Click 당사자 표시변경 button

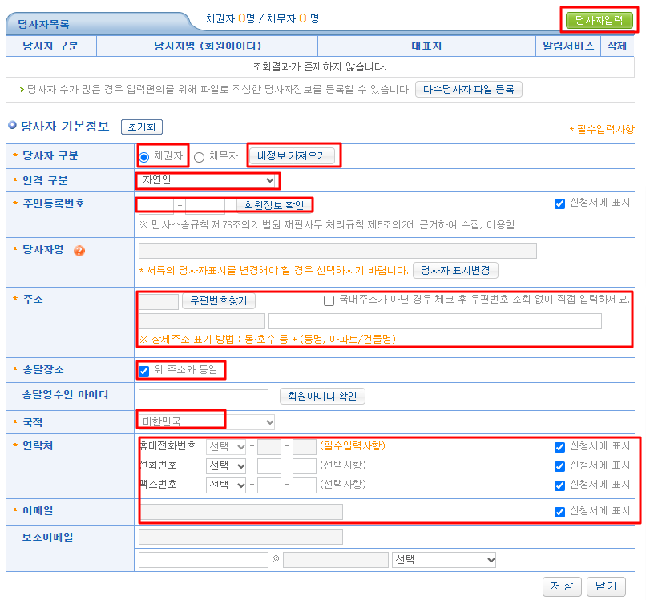455,270
